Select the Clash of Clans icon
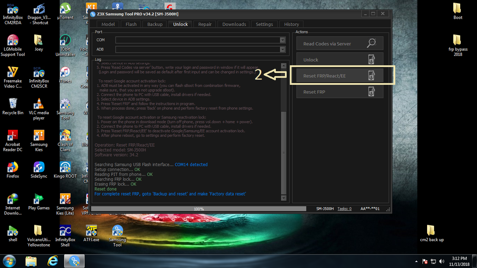Image resolution: width=477 pixels, height=268 pixels. [65, 141]
